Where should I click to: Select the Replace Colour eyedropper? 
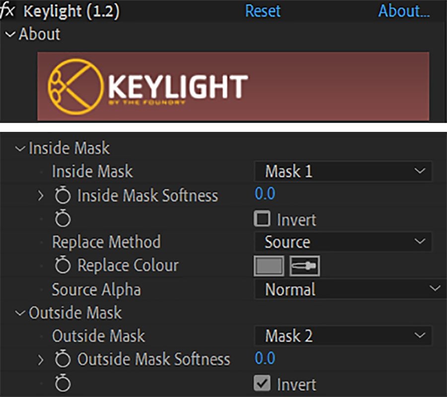coord(304,266)
